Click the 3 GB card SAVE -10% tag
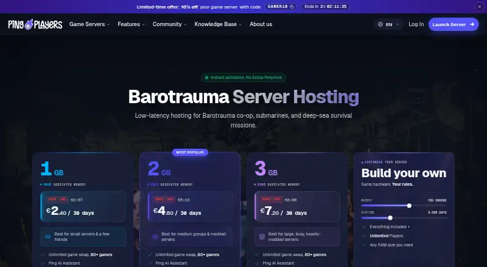This screenshot has height=267, width=487. (x=271, y=200)
